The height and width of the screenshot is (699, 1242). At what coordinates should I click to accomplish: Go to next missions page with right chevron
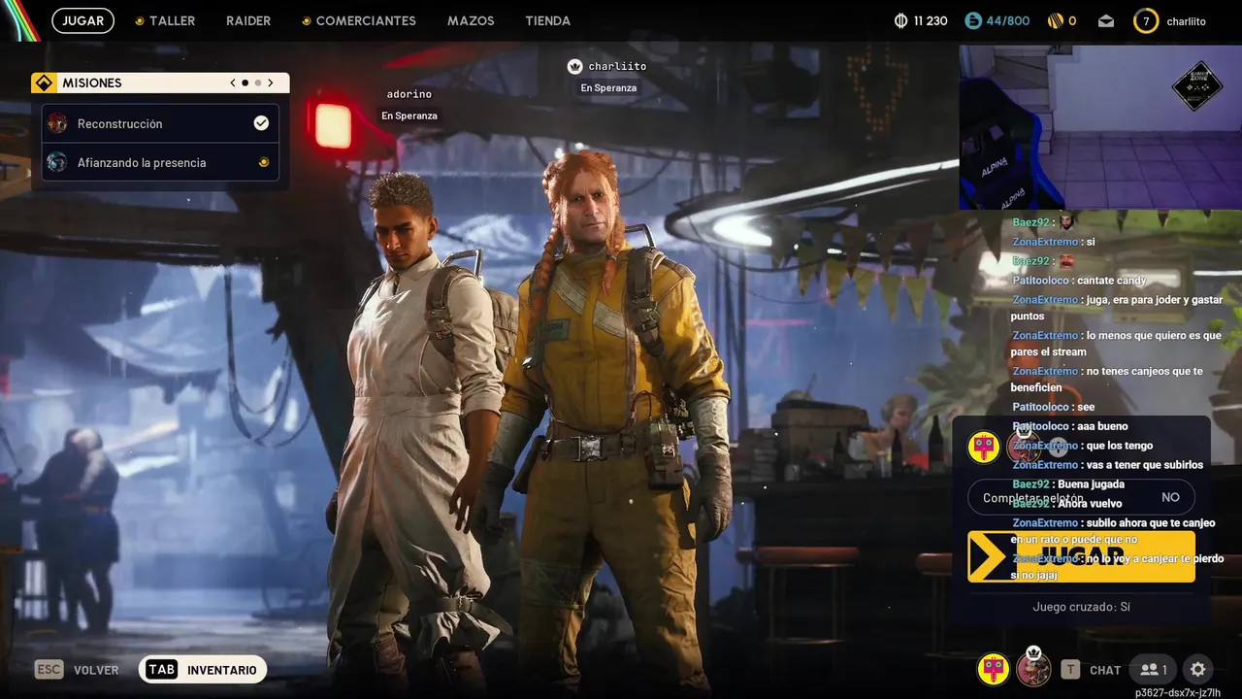tap(271, 83)
